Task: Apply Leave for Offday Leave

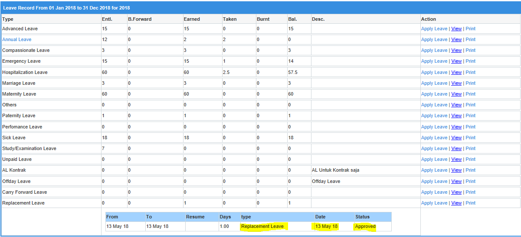Action: (x=434, y=181)
